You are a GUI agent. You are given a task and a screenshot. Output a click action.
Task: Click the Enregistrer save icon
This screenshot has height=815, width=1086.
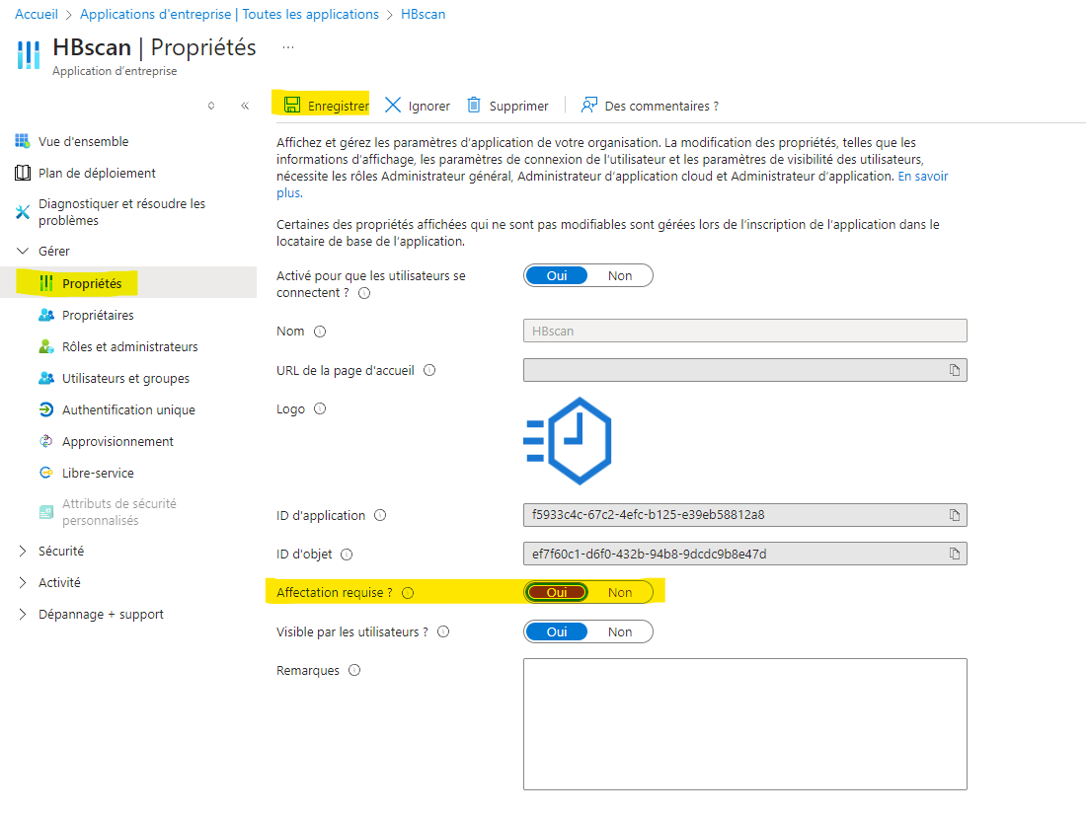tap(292, 105)
